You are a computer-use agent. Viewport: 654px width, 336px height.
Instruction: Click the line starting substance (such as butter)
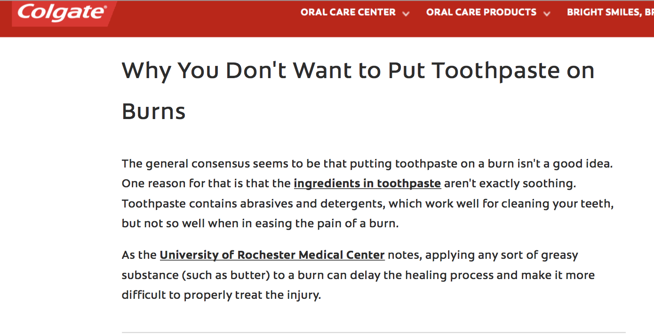pos(359,275)
